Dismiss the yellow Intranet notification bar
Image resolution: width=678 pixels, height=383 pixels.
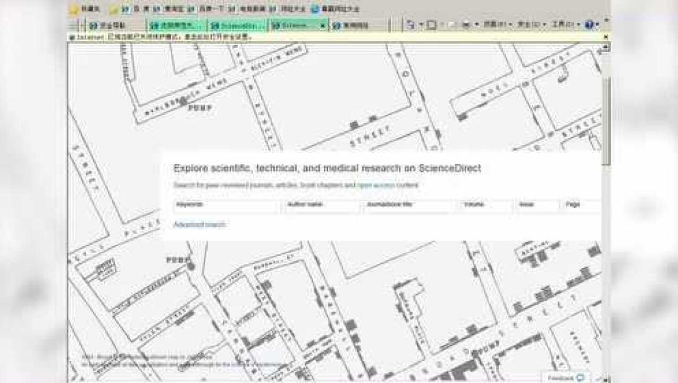[x=605, y=37]
